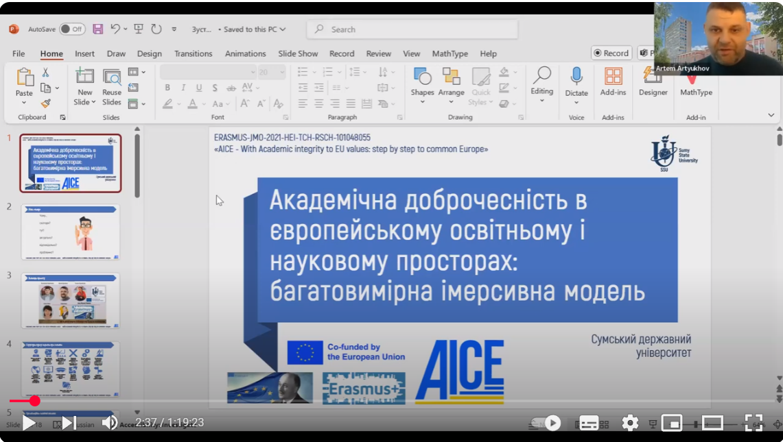
Task: Click the Reset slide icon
Action: pyautogui.click(x=133, y=88)
